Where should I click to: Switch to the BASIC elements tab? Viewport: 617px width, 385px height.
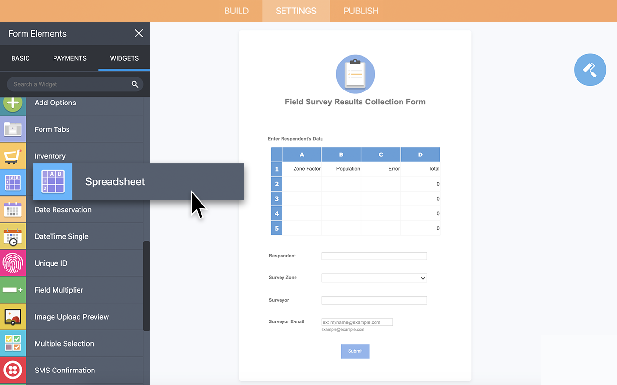[x=21, y=58]
